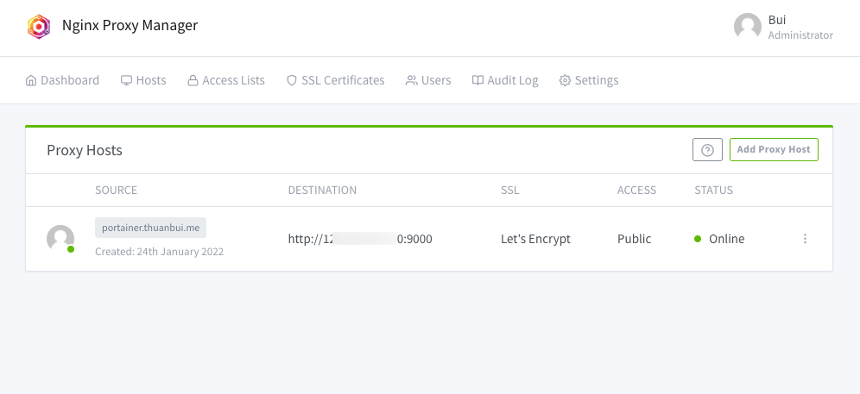Click the STATUS column header
This screenshot has height=394, width=860.
[713, 191]
